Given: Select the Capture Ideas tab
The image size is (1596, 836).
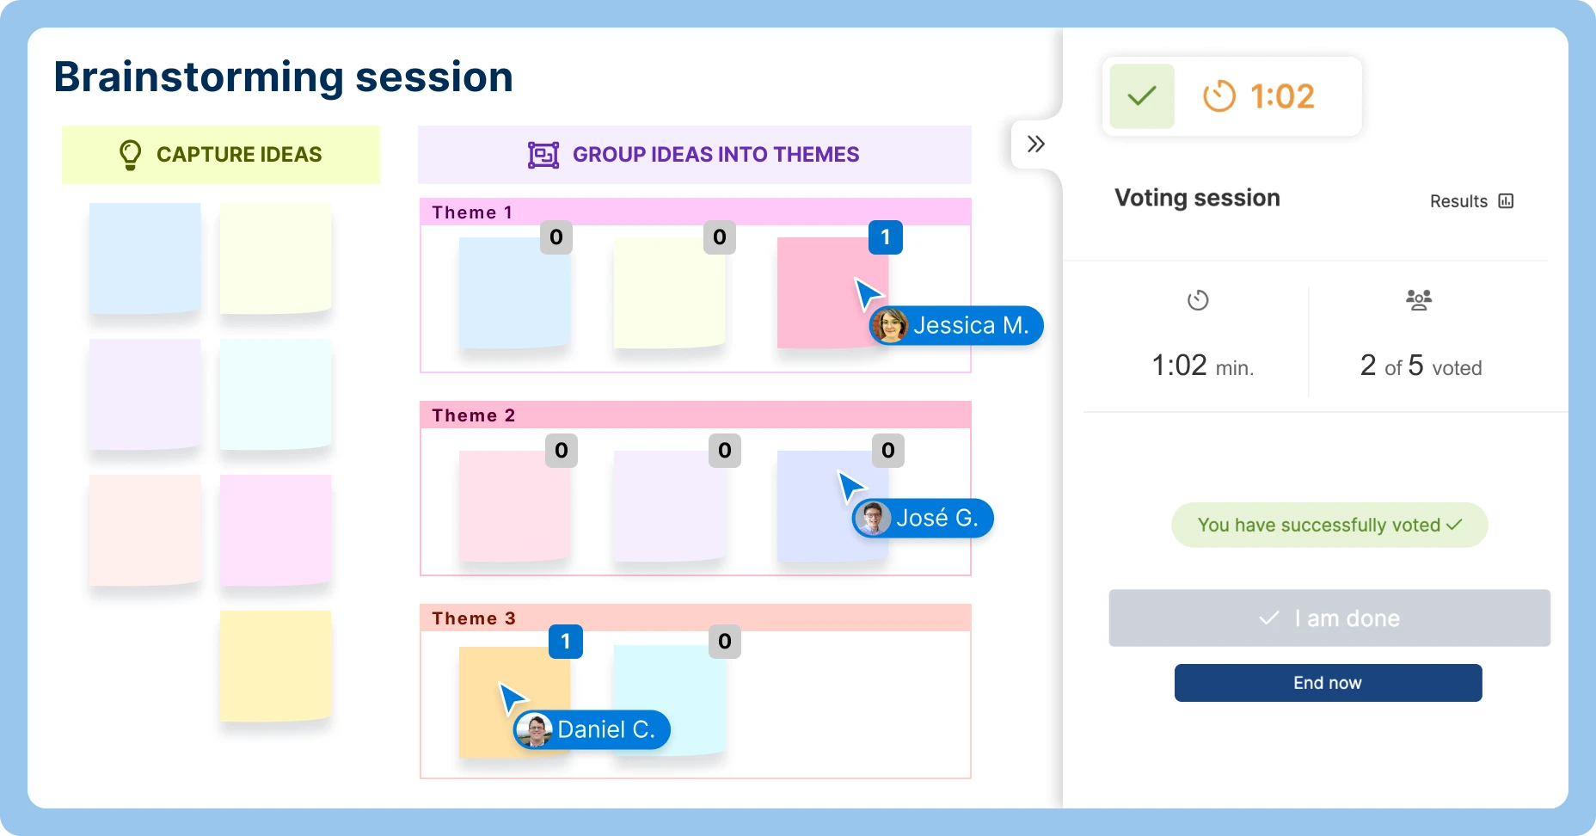Looking at the screenshot, I should click(221, 155).
